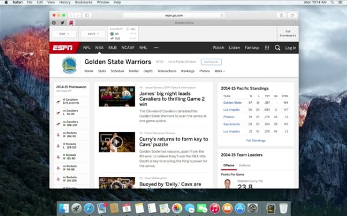Go back with Safari's back arrow
Viewport: 347px width, 216px height.
pos(71,15)
